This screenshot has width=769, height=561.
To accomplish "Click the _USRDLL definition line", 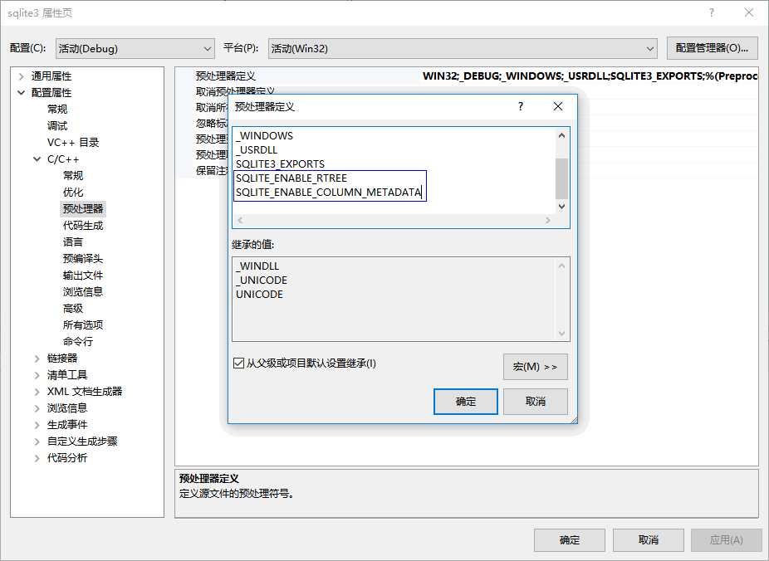I will coord(257,149).
